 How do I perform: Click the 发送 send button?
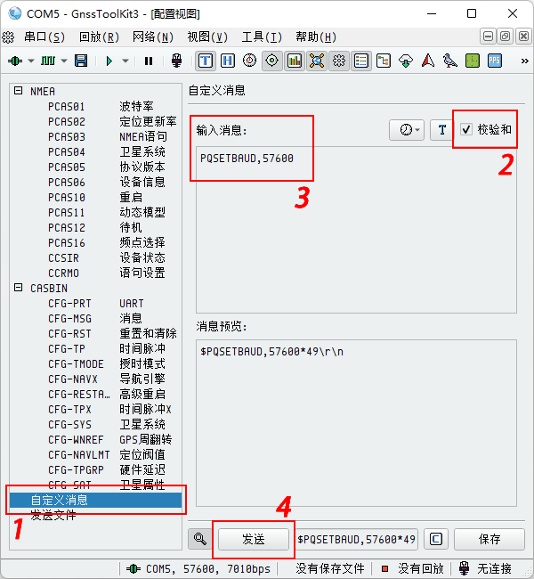click(x=254, y=539)
